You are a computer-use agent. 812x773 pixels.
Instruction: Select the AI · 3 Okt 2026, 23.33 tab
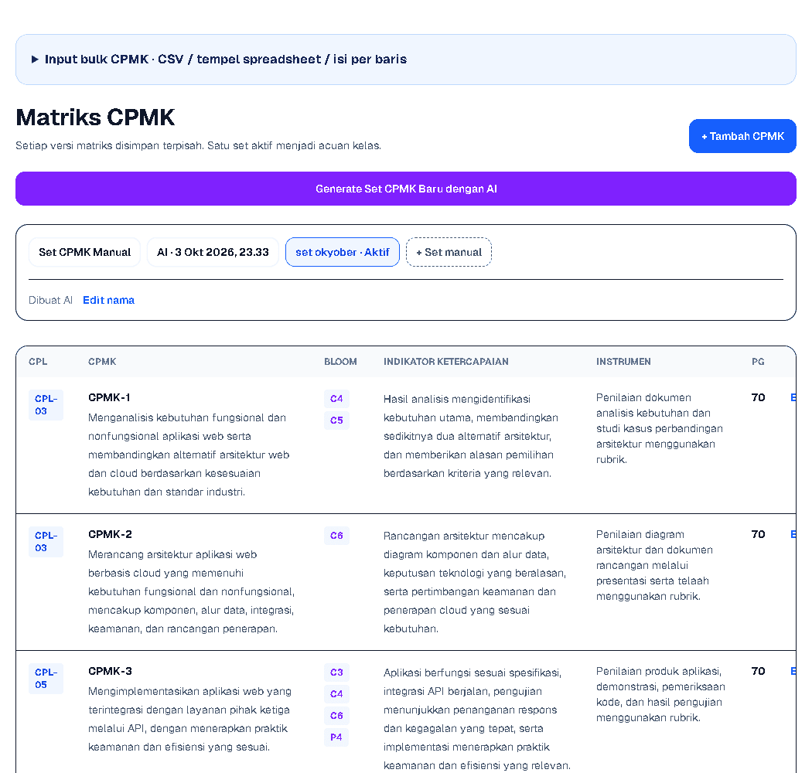213,252
